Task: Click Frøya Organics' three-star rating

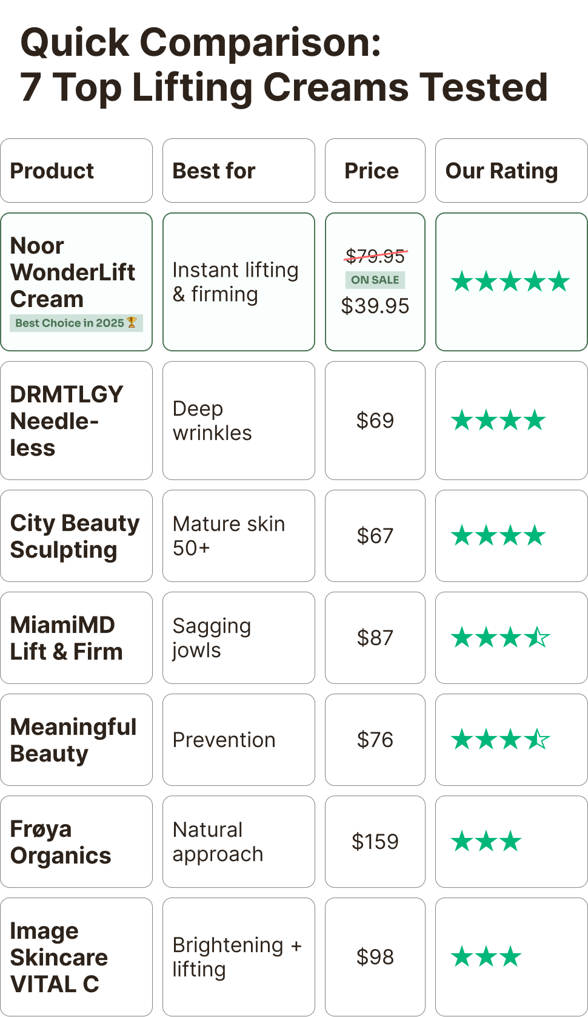Action: tap(486, 842)
